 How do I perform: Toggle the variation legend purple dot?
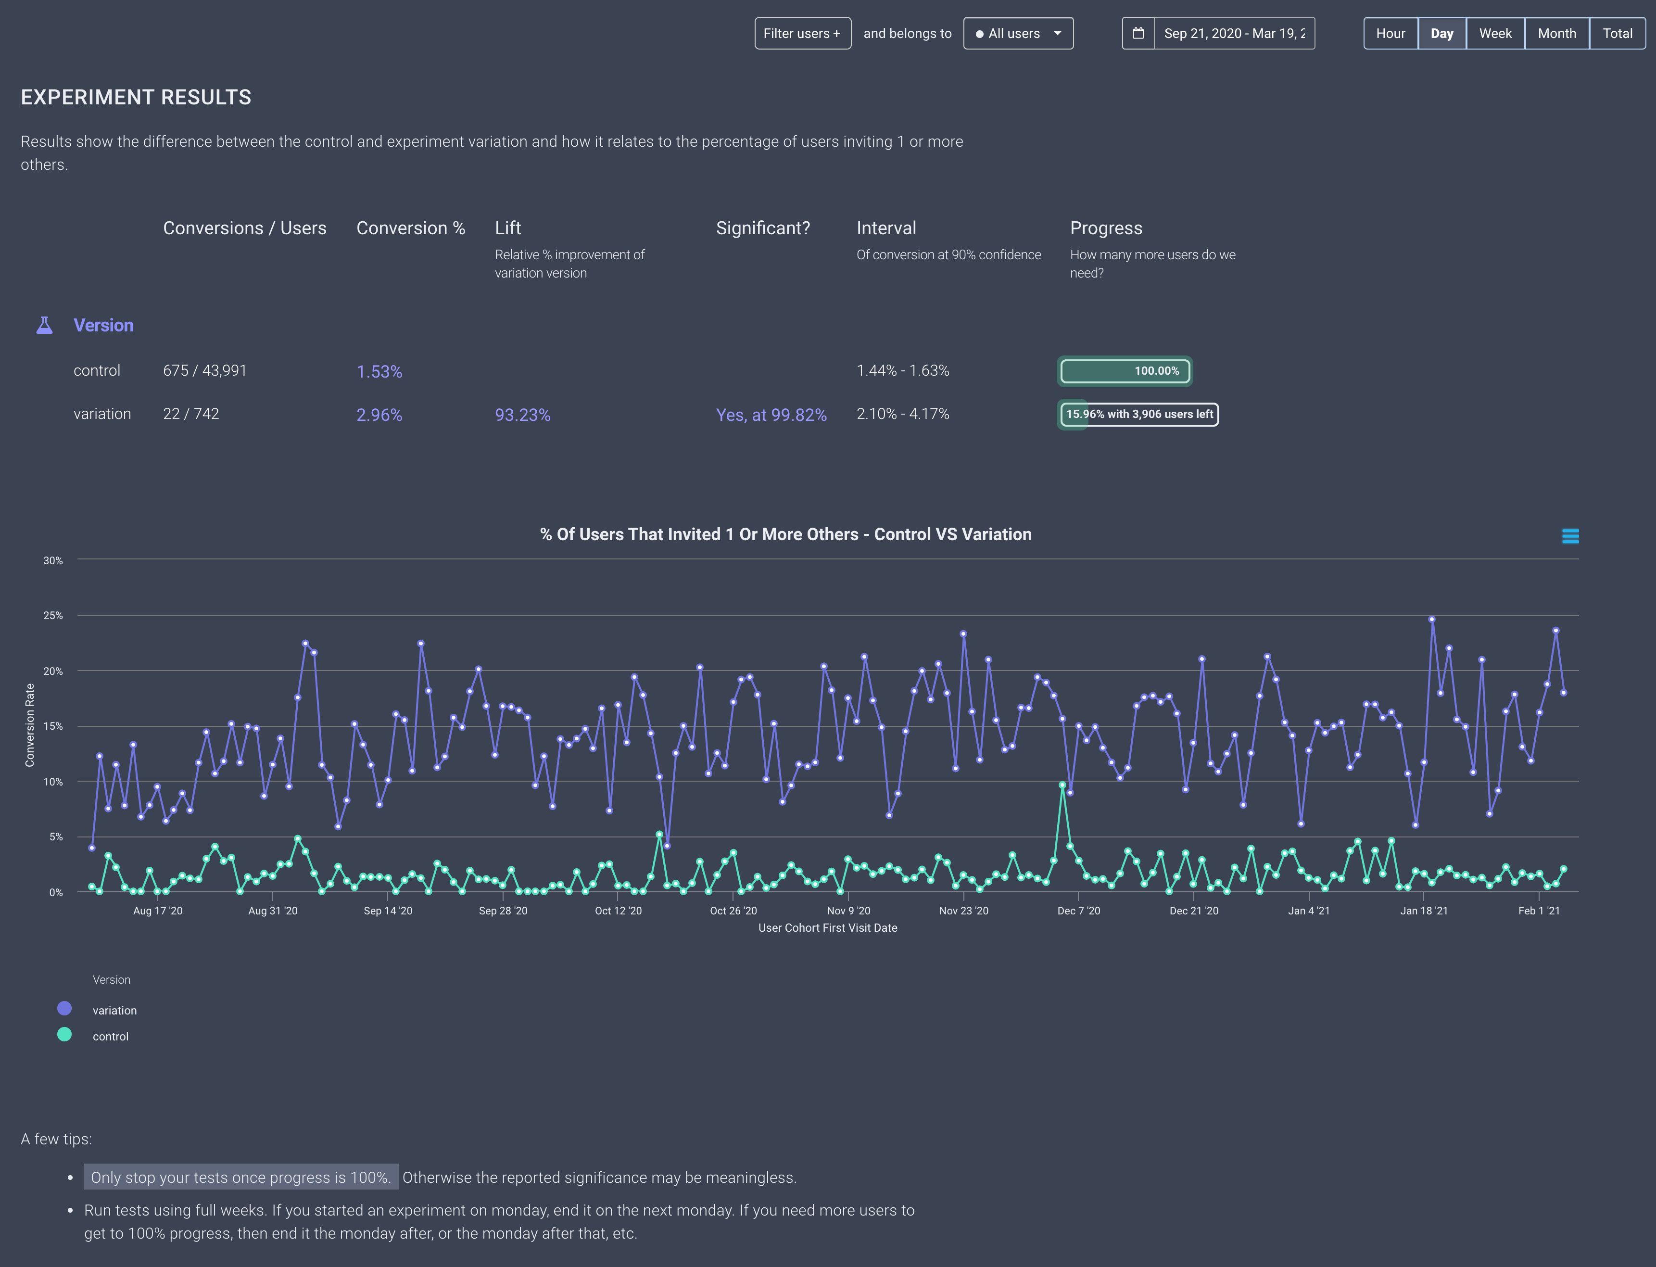tap(65, 1008)
